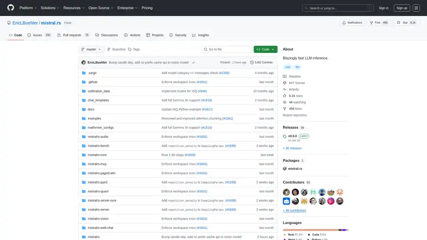Click the Rust segment of languages bar
The image size is (427, 240).
point(310,230)
